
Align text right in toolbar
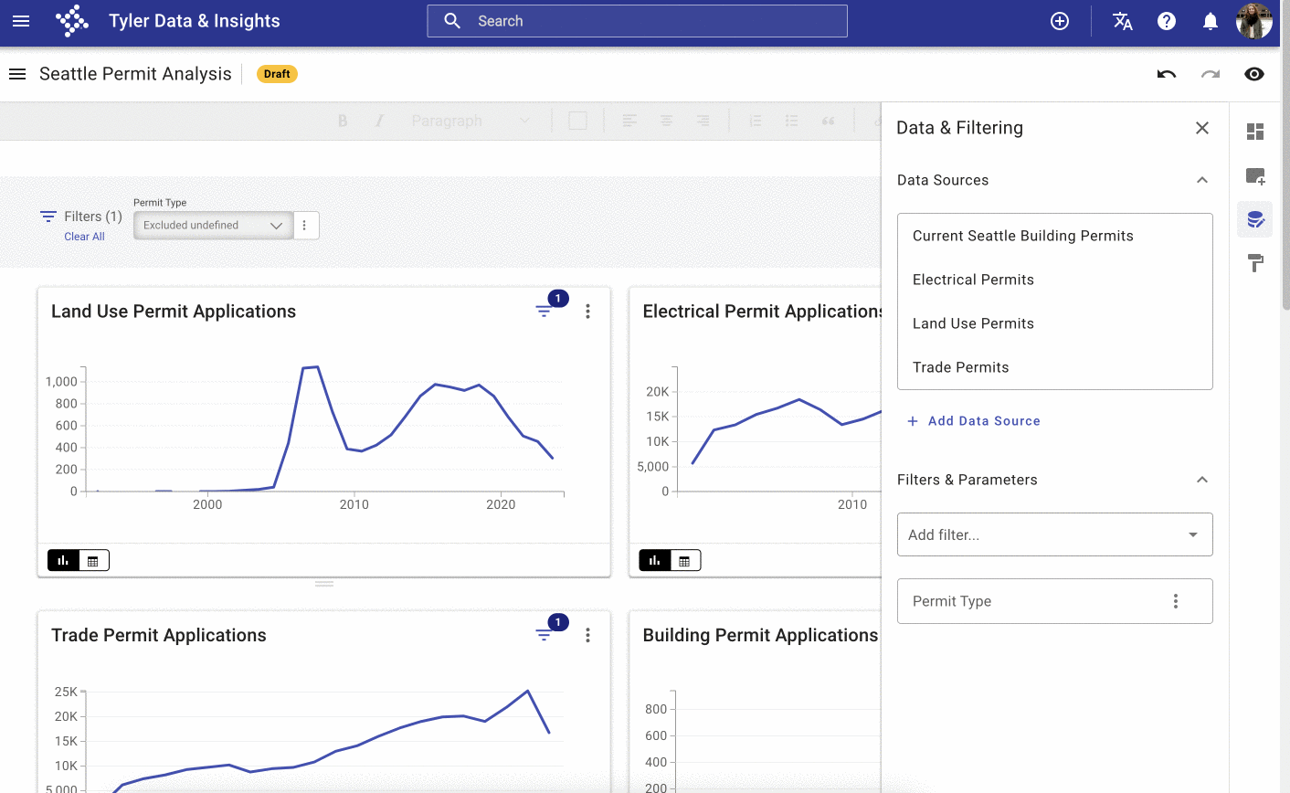703,121
